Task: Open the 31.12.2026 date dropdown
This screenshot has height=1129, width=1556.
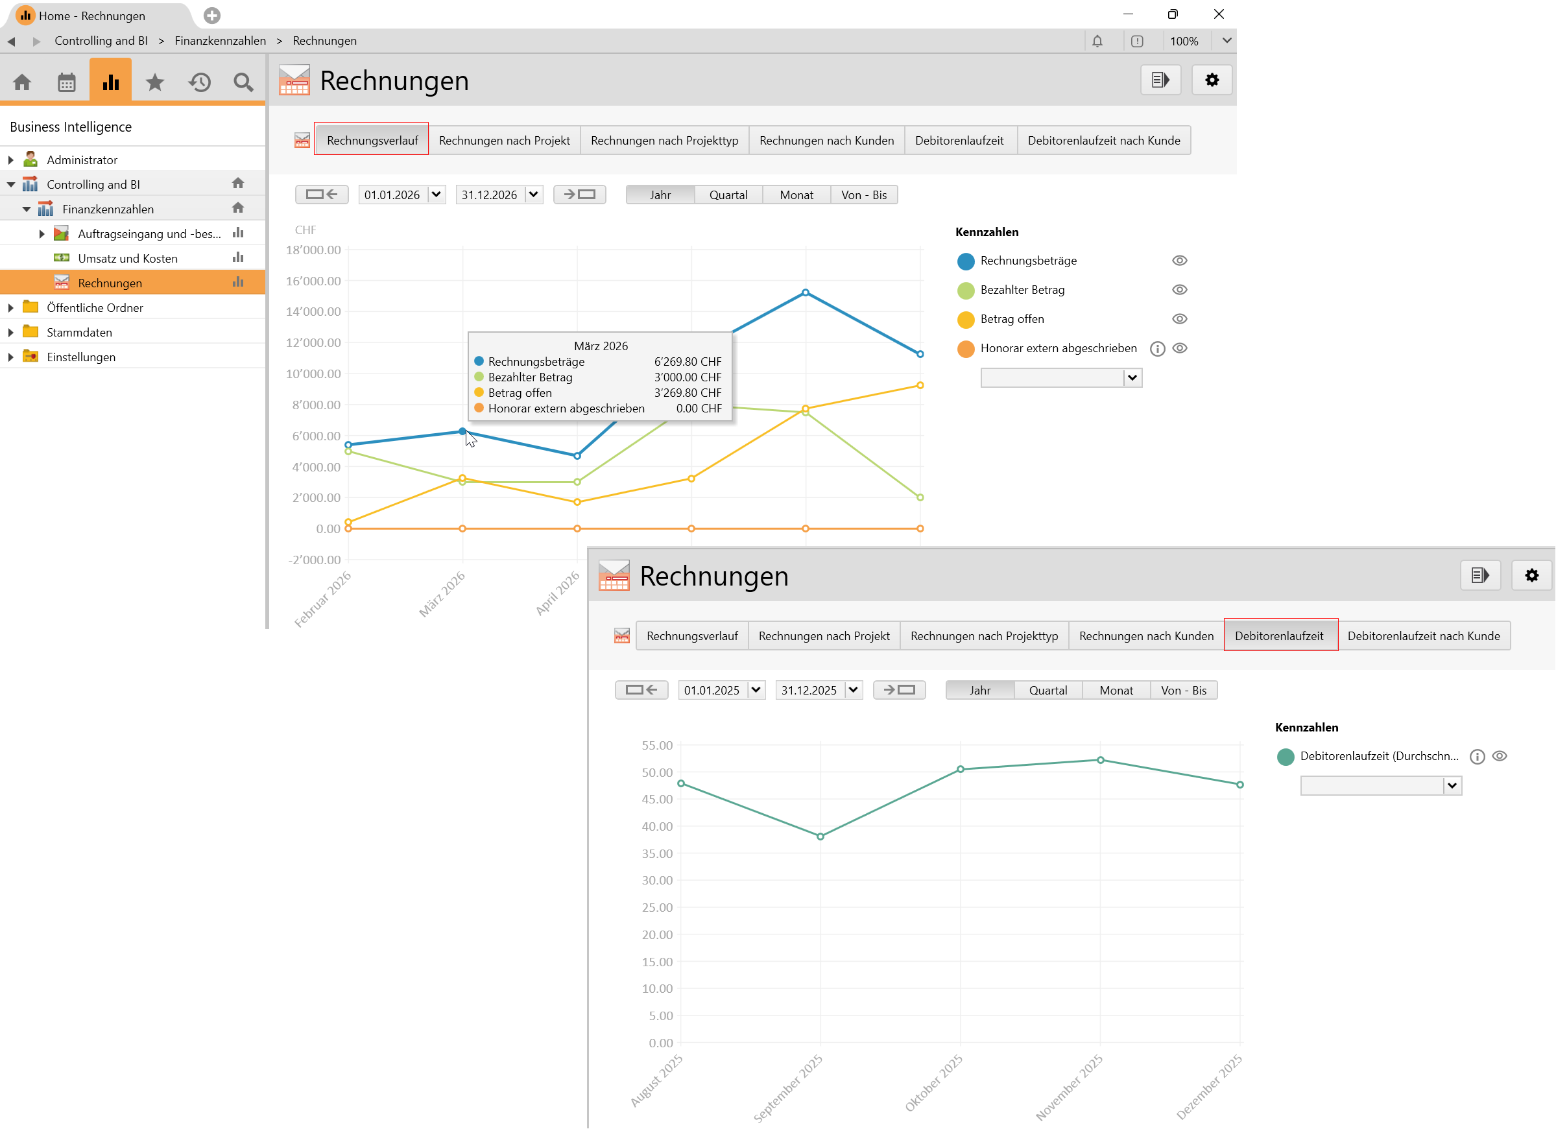Action: coord(533,195)
